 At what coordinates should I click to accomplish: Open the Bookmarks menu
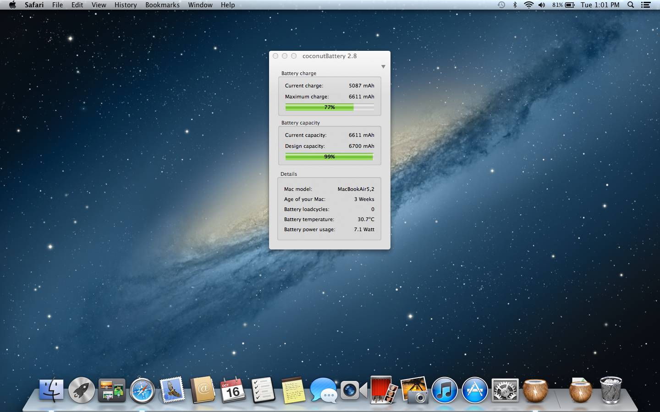pyautogui.click(x=162, y=5)
